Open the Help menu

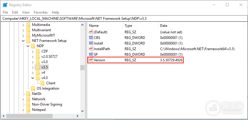click(x=55, y=12)
